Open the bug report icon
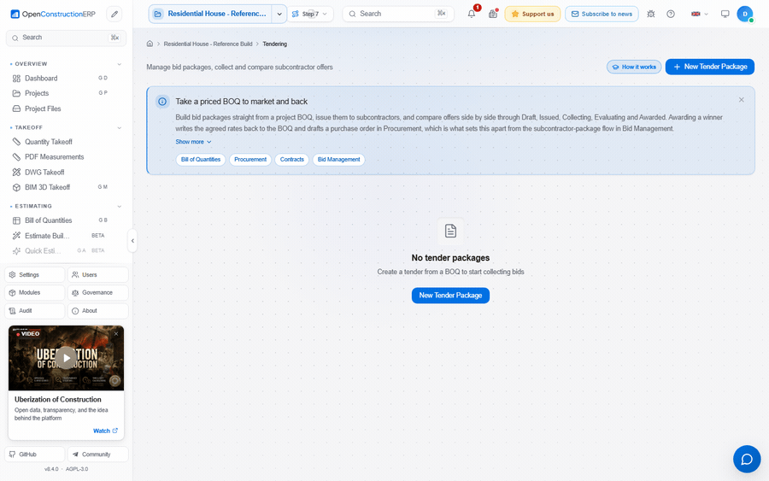Image resolution: width=769 pixels, height=481 pixels. [x=651, y=14]
